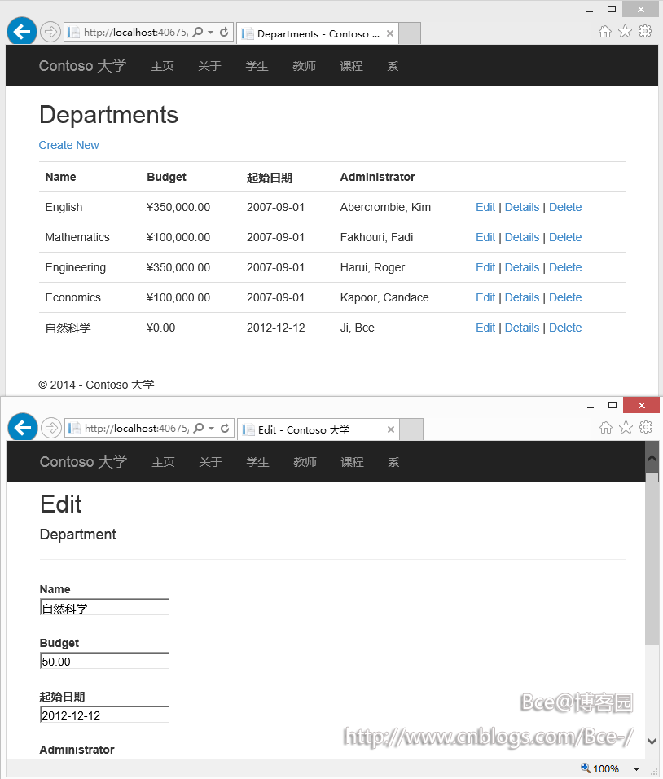Image resolution: width=663 pixels, height=779 pixels.
Task: View Details of Economics department
Action: (522, 297)
